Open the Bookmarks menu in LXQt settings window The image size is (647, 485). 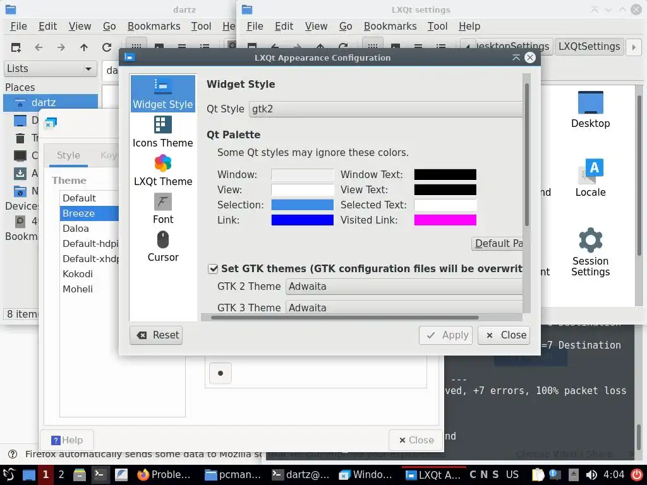coord(390,27)
